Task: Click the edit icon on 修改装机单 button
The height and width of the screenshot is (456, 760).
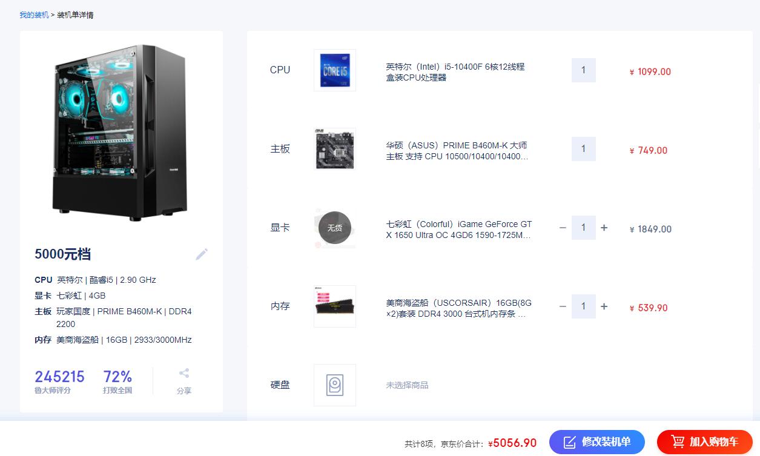Action: click(x=570, y=442)
